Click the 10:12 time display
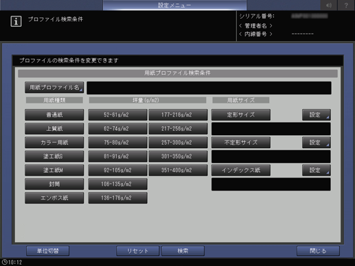The height and width of the screenshot is (266, 355). [15, 262]
